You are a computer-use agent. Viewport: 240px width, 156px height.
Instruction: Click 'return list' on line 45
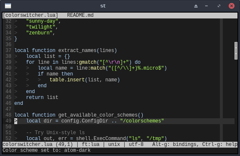42,97
